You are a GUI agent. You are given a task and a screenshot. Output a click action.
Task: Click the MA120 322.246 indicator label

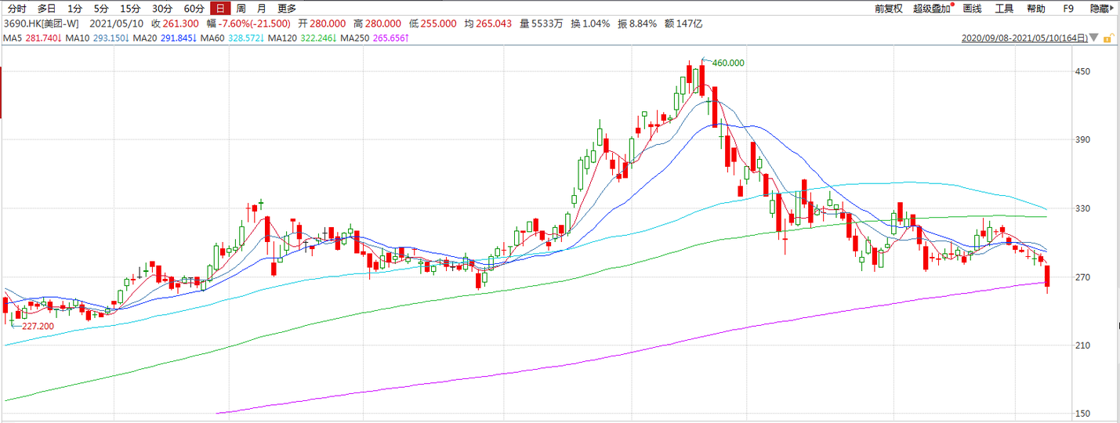(304, 38)
